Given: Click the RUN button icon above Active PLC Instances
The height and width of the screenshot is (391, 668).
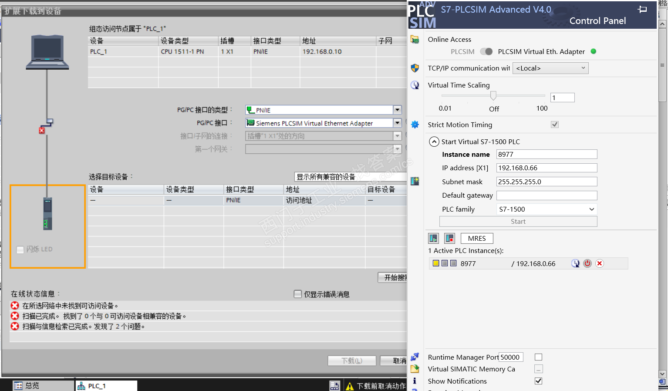Looking at the screenshot, I should pos(433,238).
